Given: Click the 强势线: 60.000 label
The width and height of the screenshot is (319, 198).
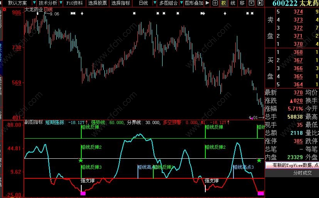Looking at the screenshot, I should 107,122.
